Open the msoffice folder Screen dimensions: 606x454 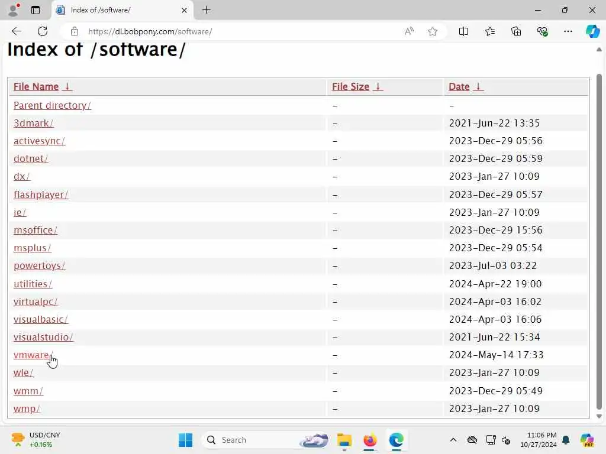click(36, 230)
